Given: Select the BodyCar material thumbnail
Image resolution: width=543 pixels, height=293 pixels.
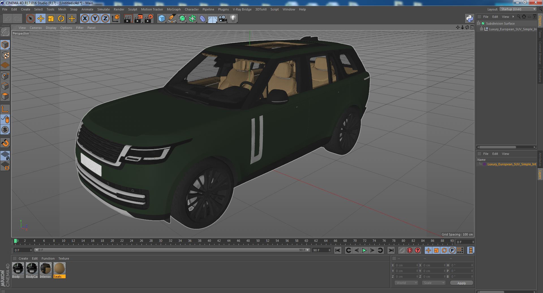Looking at the screenshot, I should tap(32, 270).
